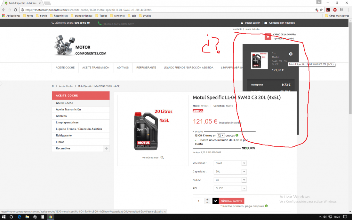Image resolution: width=352 pixels, height=220 pixels.
Task: Open mapa del sitio link
Action: [x=252, y=29]
